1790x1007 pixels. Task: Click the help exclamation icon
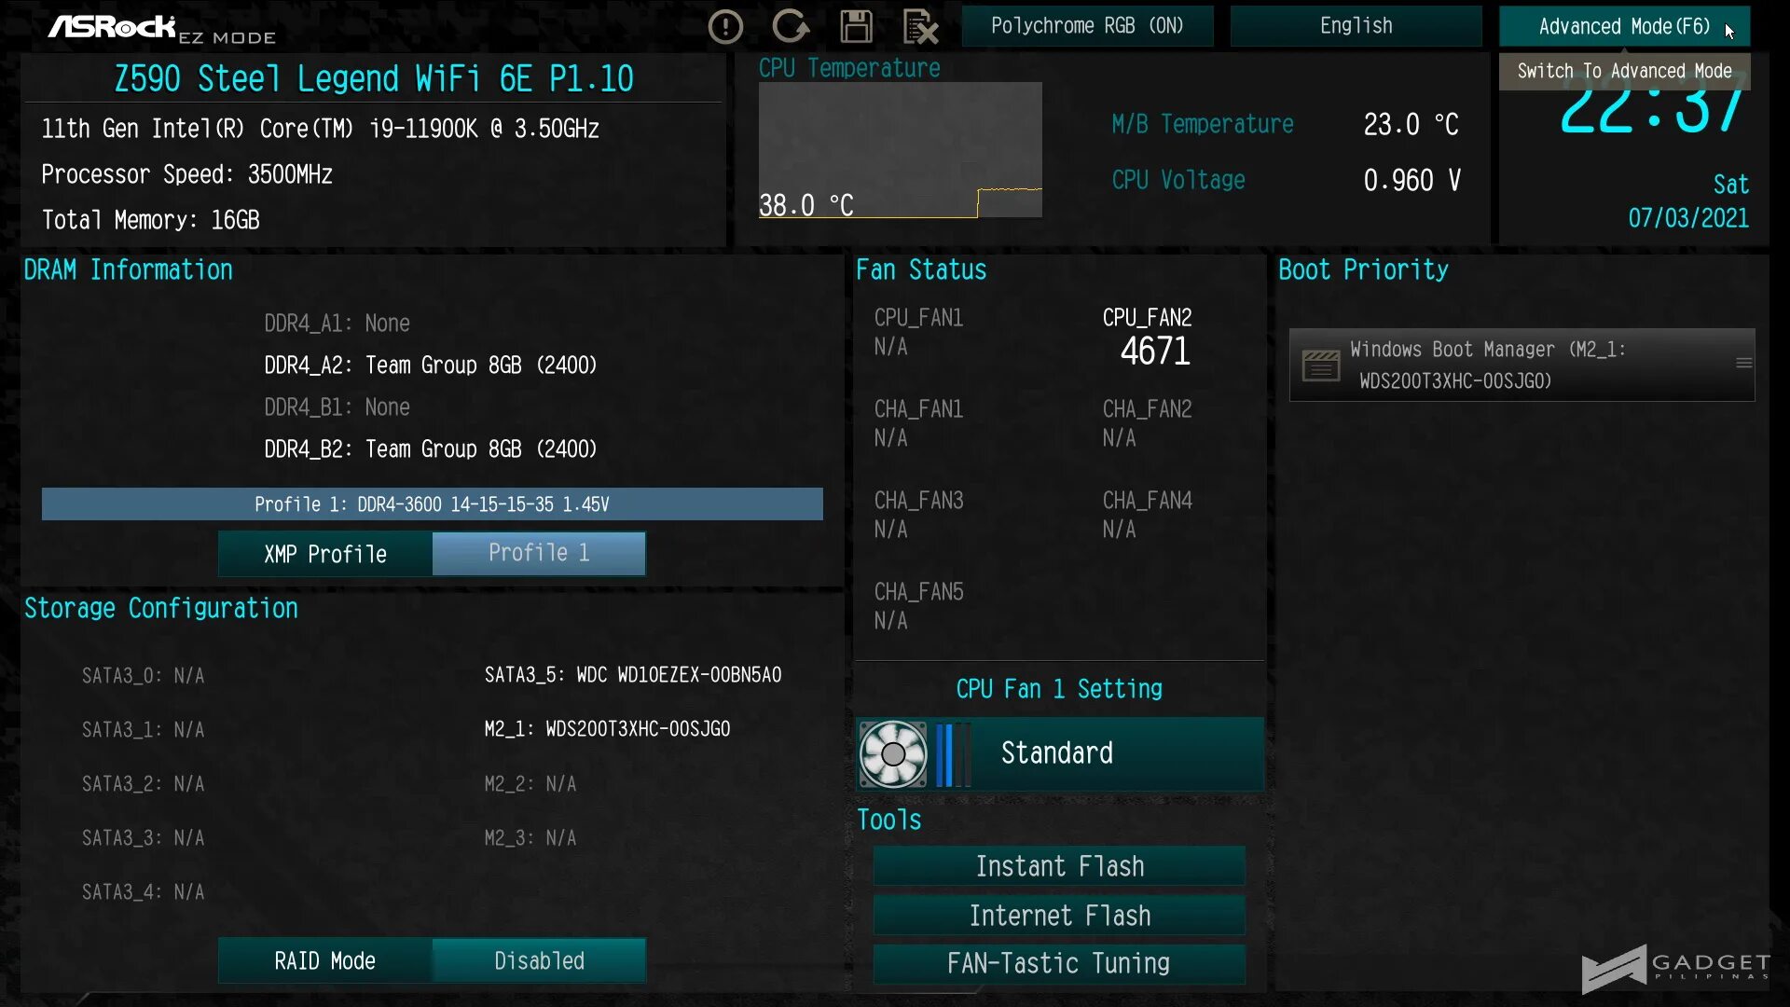click(x=725, y=26)
